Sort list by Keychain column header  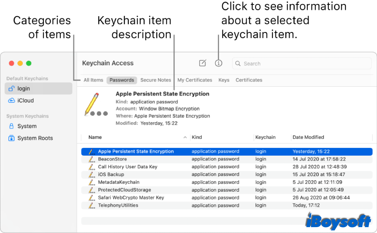(265, 137)
